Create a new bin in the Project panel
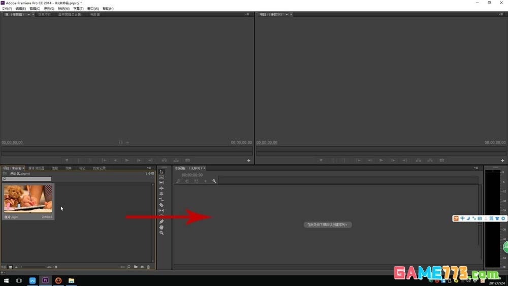 136,267
